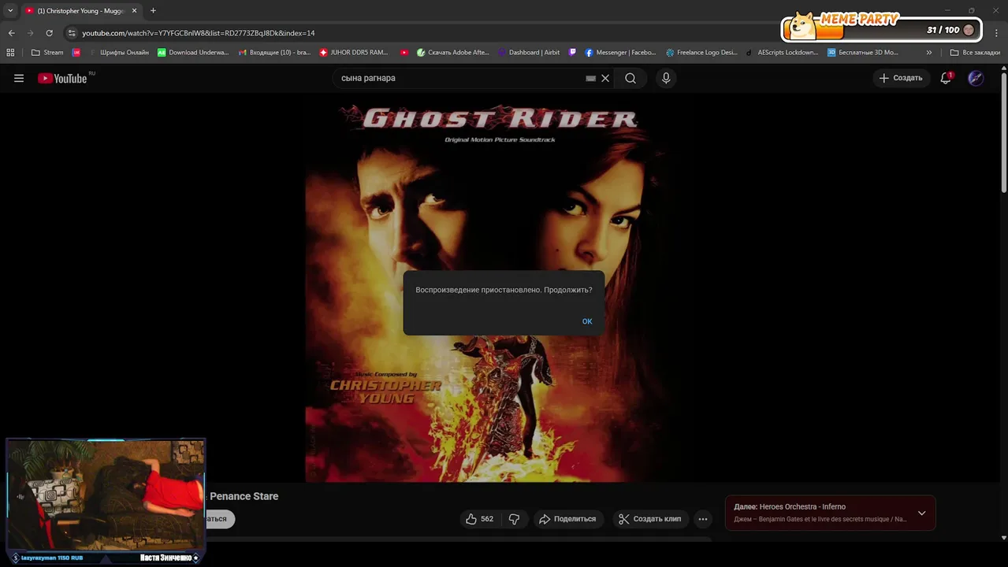Open the Twitch icon bookmark

click(572, 53)
